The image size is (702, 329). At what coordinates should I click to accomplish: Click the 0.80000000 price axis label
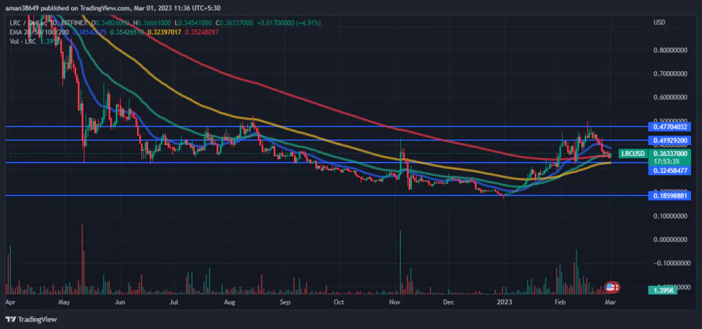pyautogui.click(x=670, y=51)
